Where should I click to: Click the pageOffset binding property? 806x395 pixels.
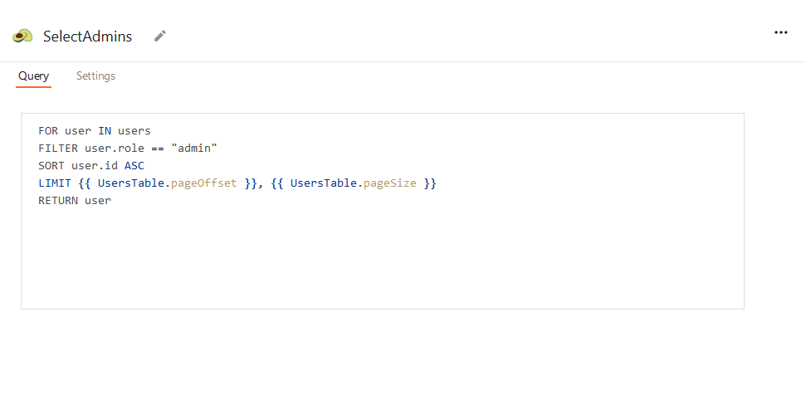[204, 183]
